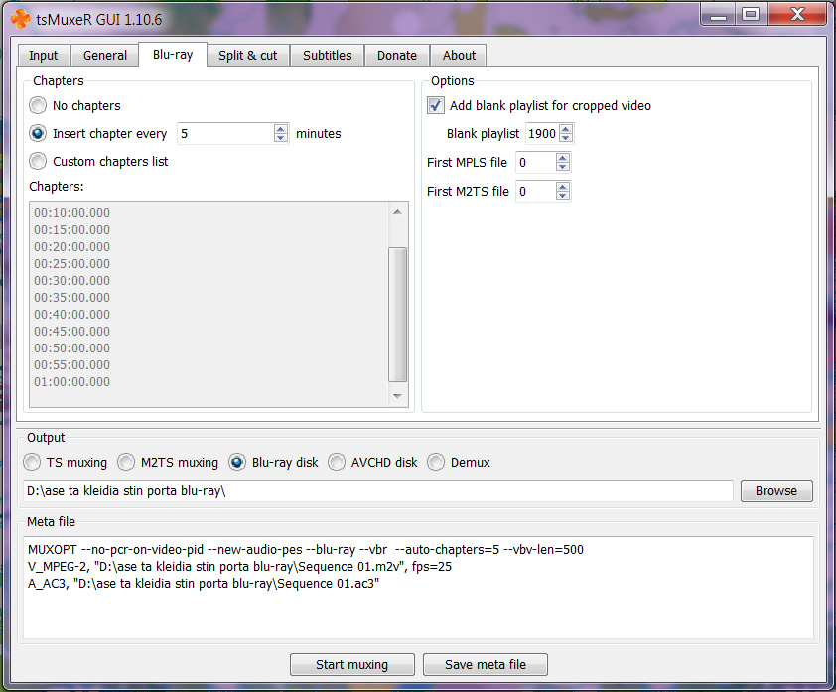Click the MUXOPT line in meta file

[306, 550]
